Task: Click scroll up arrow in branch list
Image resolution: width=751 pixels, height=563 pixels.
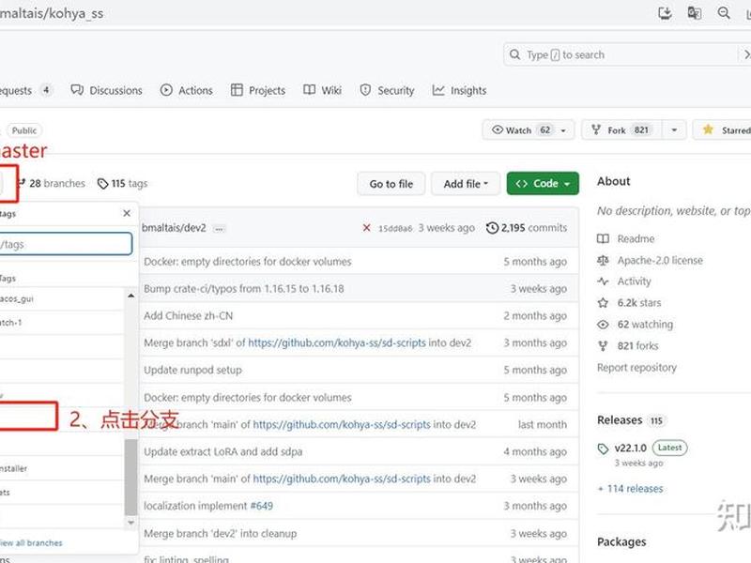Action: [x=130, y=296]
